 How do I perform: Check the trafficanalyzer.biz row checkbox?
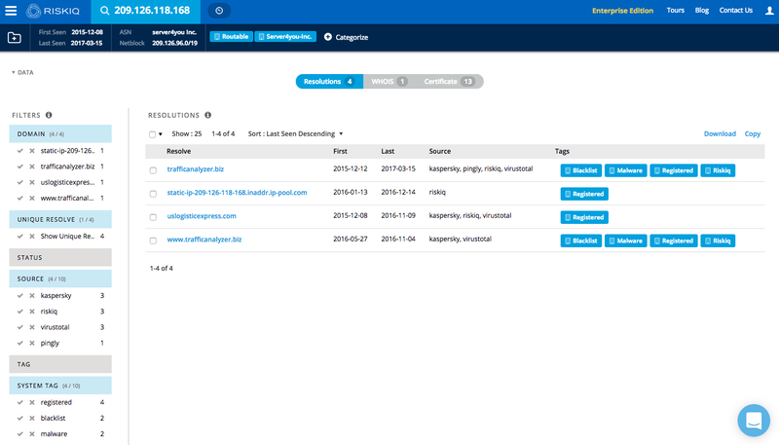tap(153, 170)
